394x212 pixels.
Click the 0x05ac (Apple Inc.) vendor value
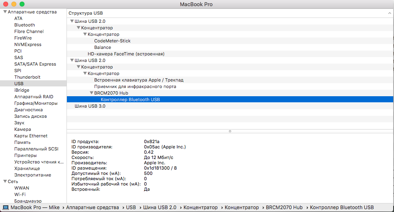(x=165, y=147)
